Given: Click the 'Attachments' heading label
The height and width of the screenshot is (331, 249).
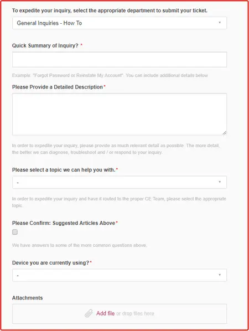Looking at the screenshot, I should [28, 298].
